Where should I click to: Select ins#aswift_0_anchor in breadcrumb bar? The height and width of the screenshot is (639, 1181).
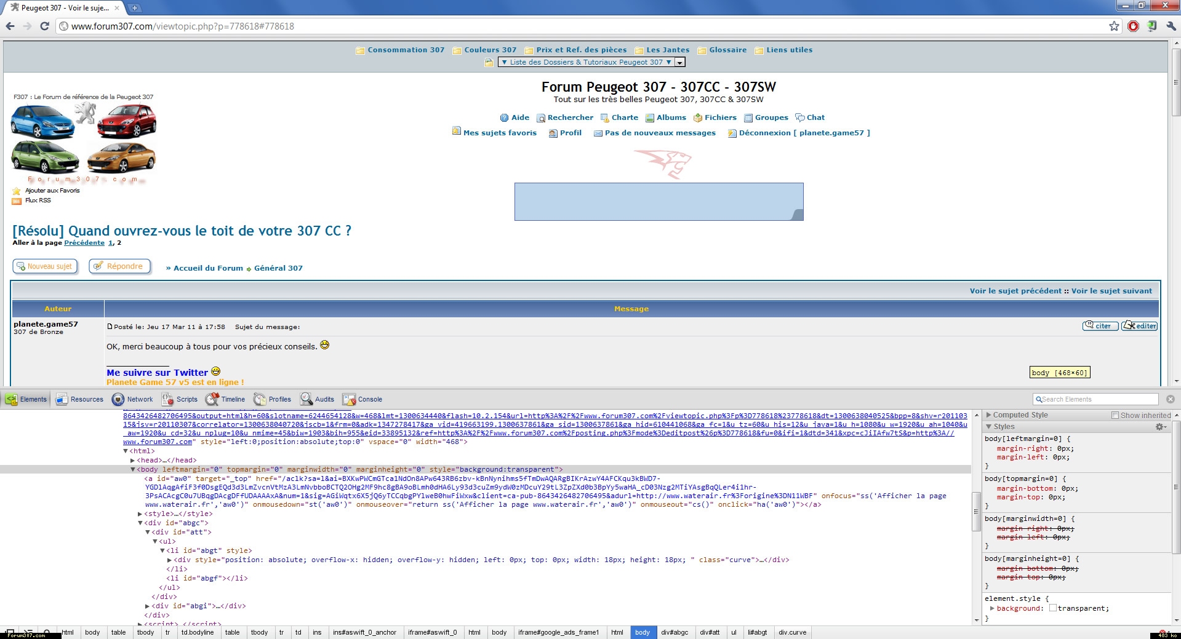click(364, 632)
